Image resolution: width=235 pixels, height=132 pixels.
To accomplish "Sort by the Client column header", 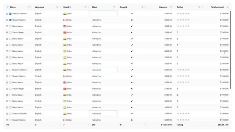I will click(x=94, y=7).
